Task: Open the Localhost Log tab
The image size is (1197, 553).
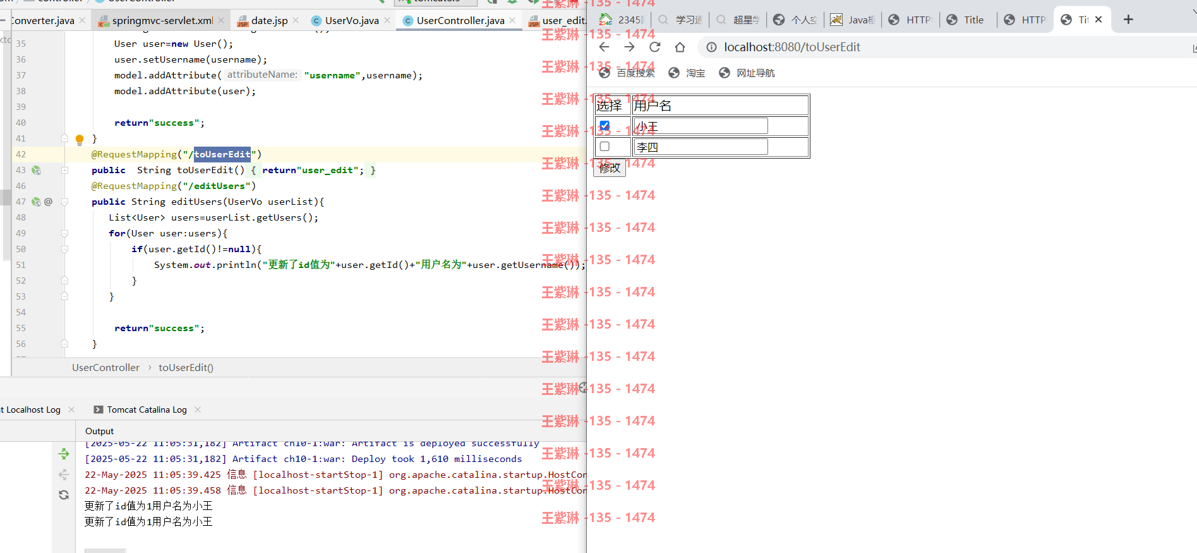Action: pyautogui.click(x=30, y=410)
